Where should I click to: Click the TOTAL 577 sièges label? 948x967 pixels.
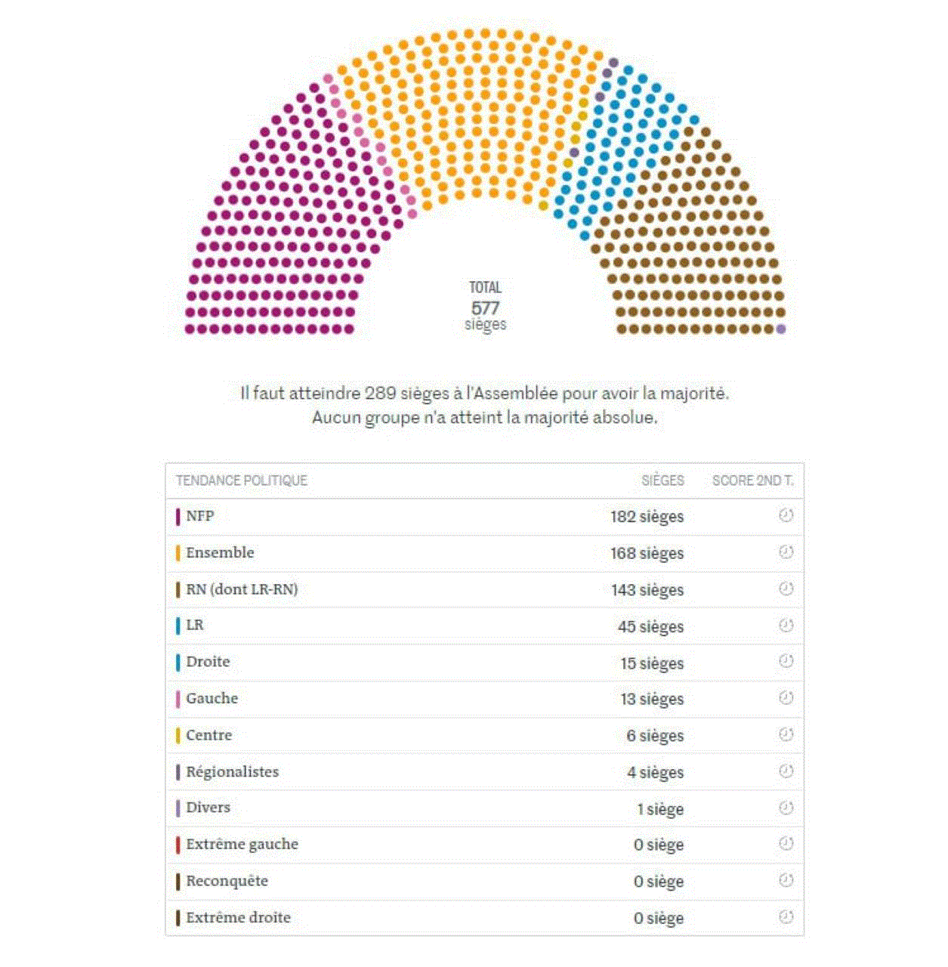(x=485, y=306)
